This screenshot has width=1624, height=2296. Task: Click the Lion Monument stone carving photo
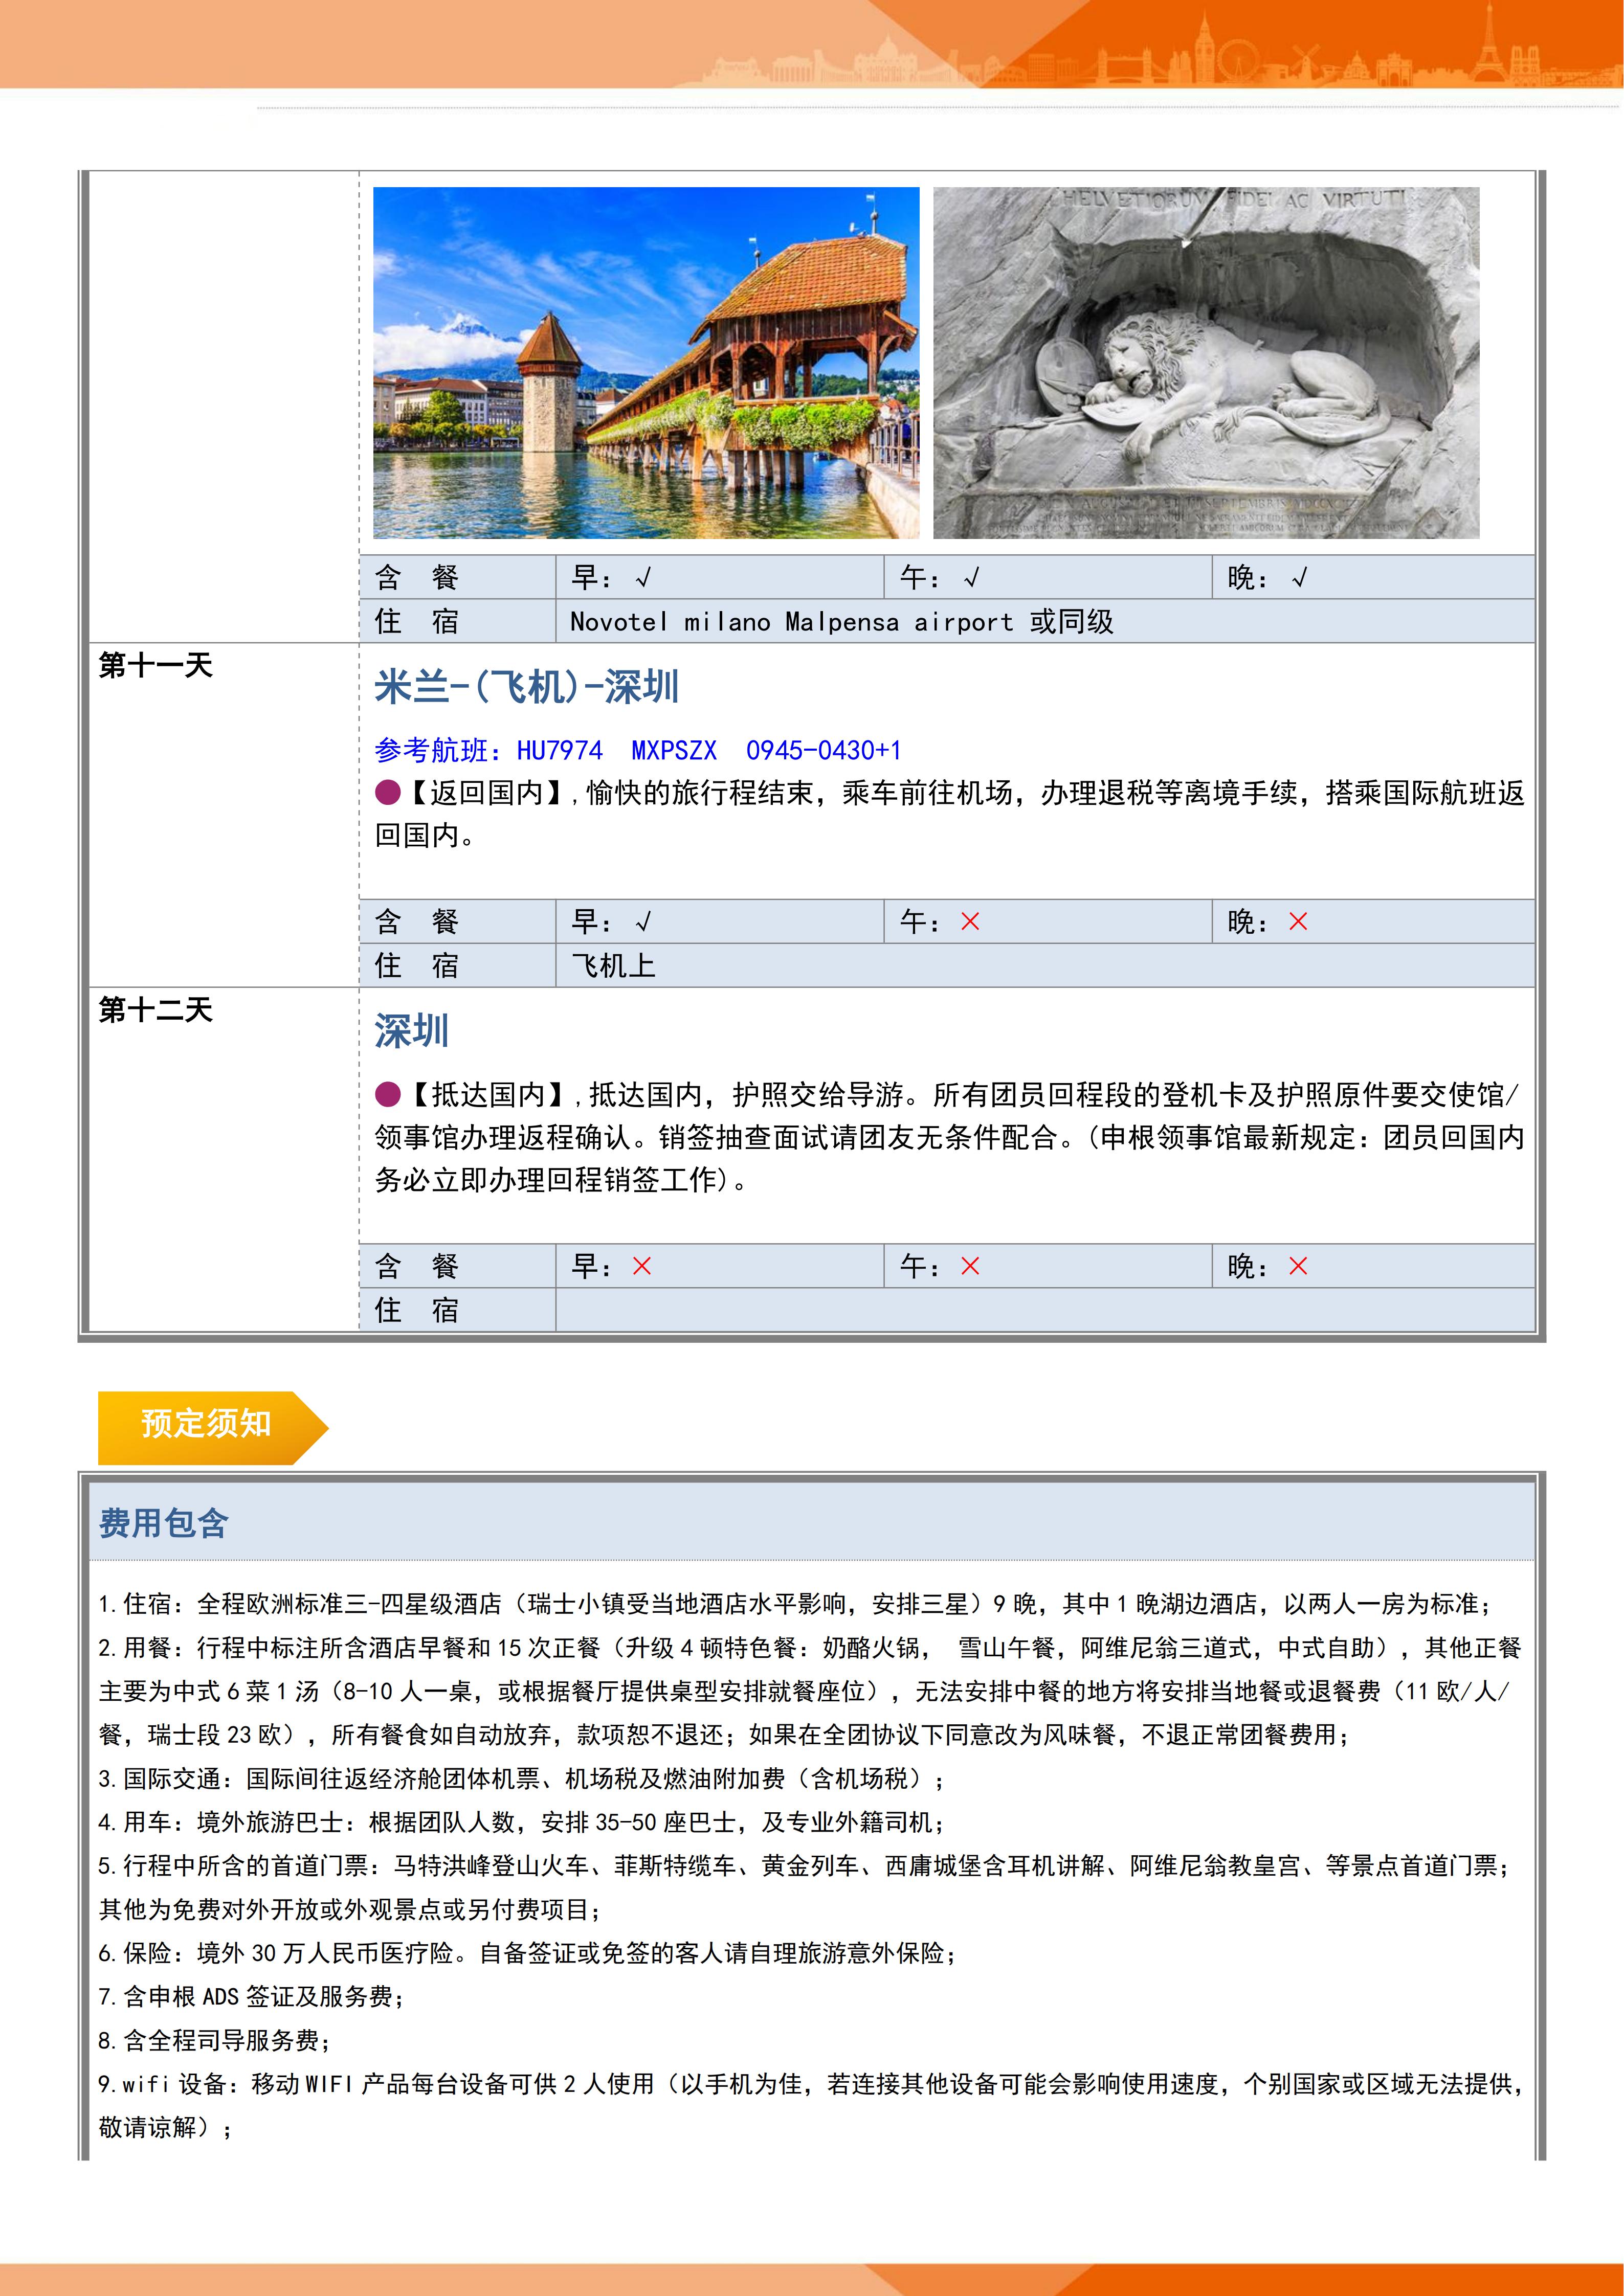coord(1206,362)
